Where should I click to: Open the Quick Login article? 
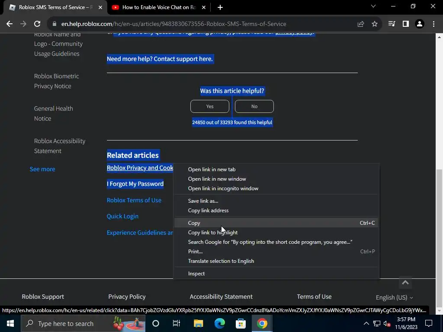click(x=122, y=216)
